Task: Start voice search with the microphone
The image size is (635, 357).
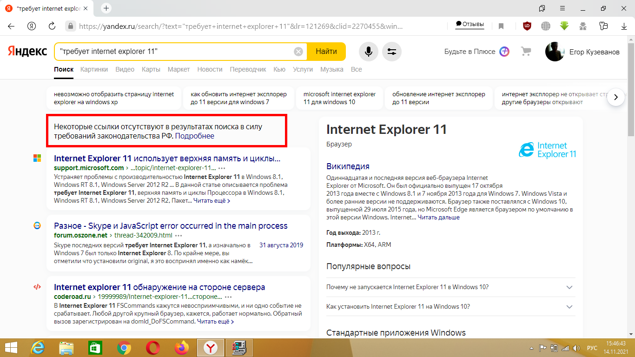Action: 369,52
